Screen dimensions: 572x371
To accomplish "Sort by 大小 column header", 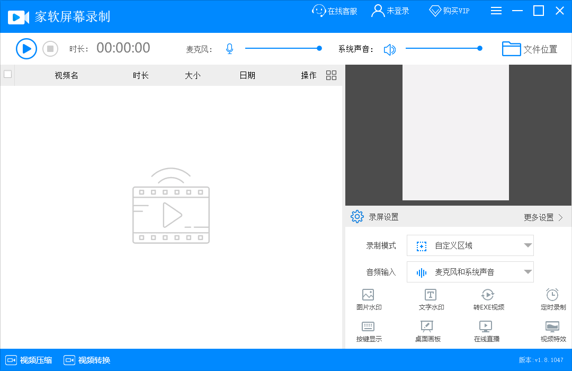I will click(x=193, y=76).
